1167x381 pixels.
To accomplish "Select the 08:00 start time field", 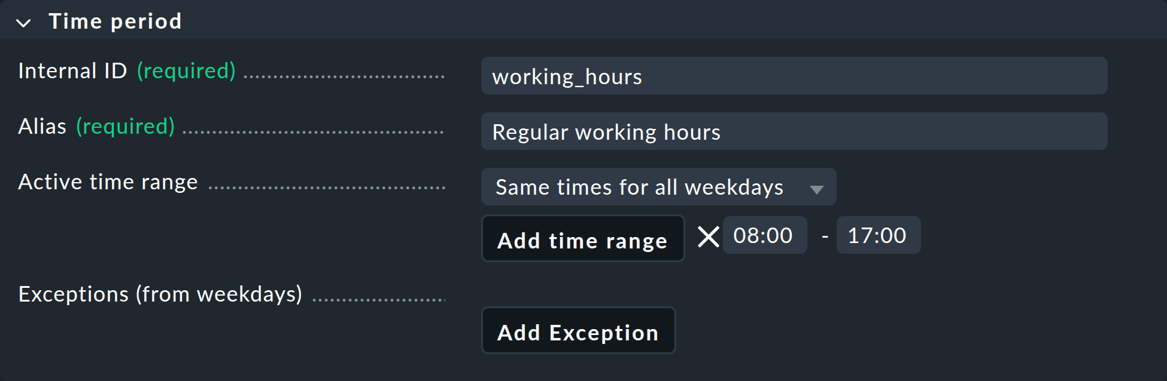I will (x=764, y=235).
